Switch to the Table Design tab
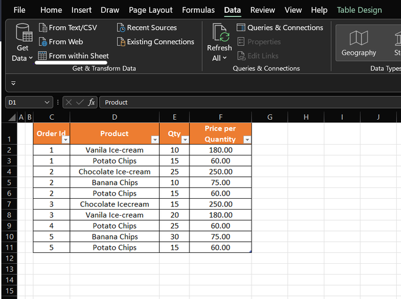 (x=359, y=10)
